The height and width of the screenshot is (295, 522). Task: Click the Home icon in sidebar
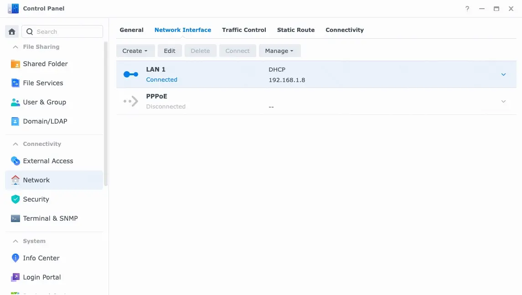pos(12,31)
